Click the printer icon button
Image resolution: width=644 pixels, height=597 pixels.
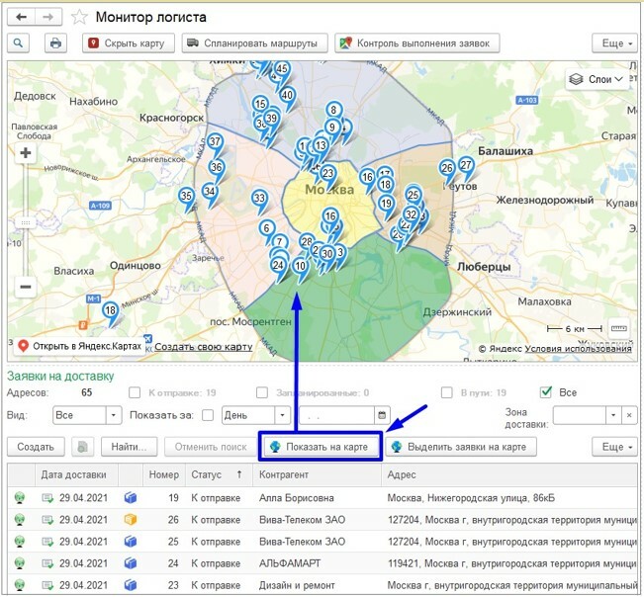click(56, 43)
